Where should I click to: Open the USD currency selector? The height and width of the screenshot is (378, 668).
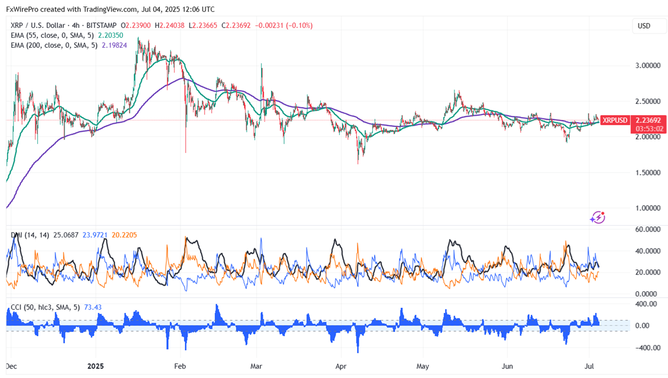649,26
